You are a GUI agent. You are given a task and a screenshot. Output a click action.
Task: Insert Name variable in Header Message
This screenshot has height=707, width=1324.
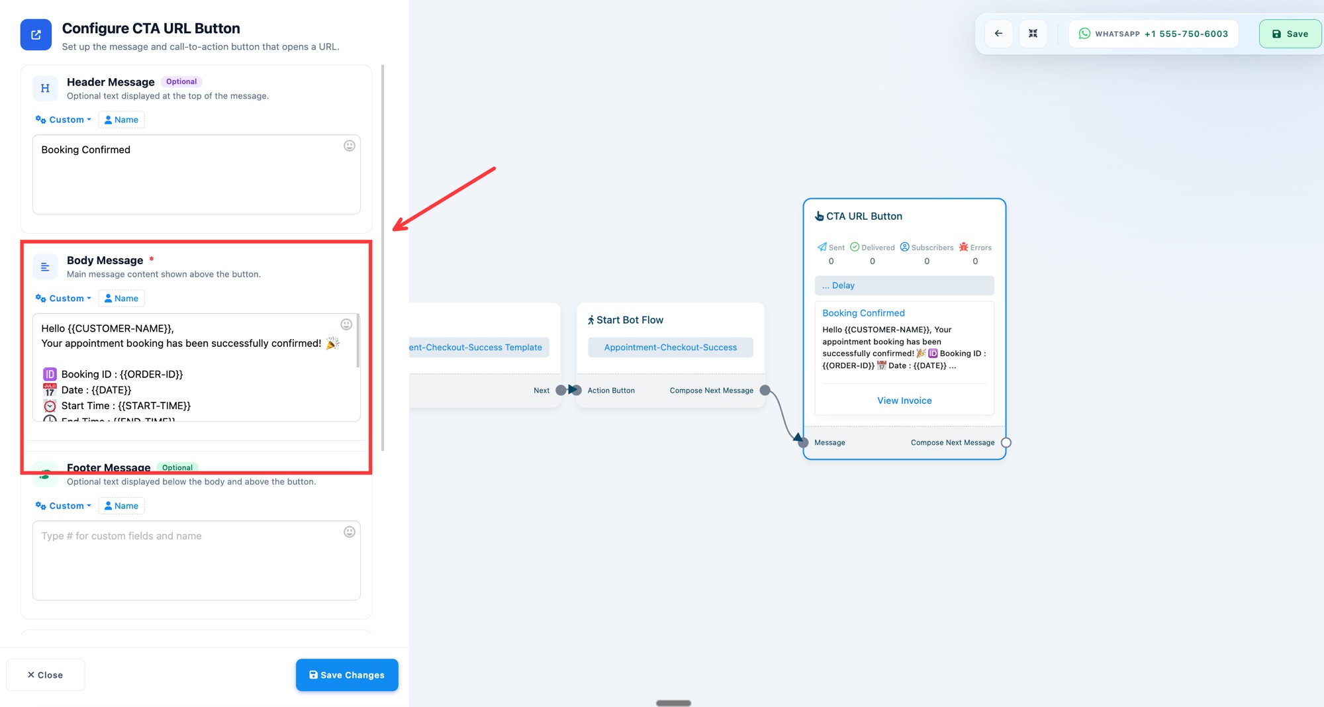point(121,120)
